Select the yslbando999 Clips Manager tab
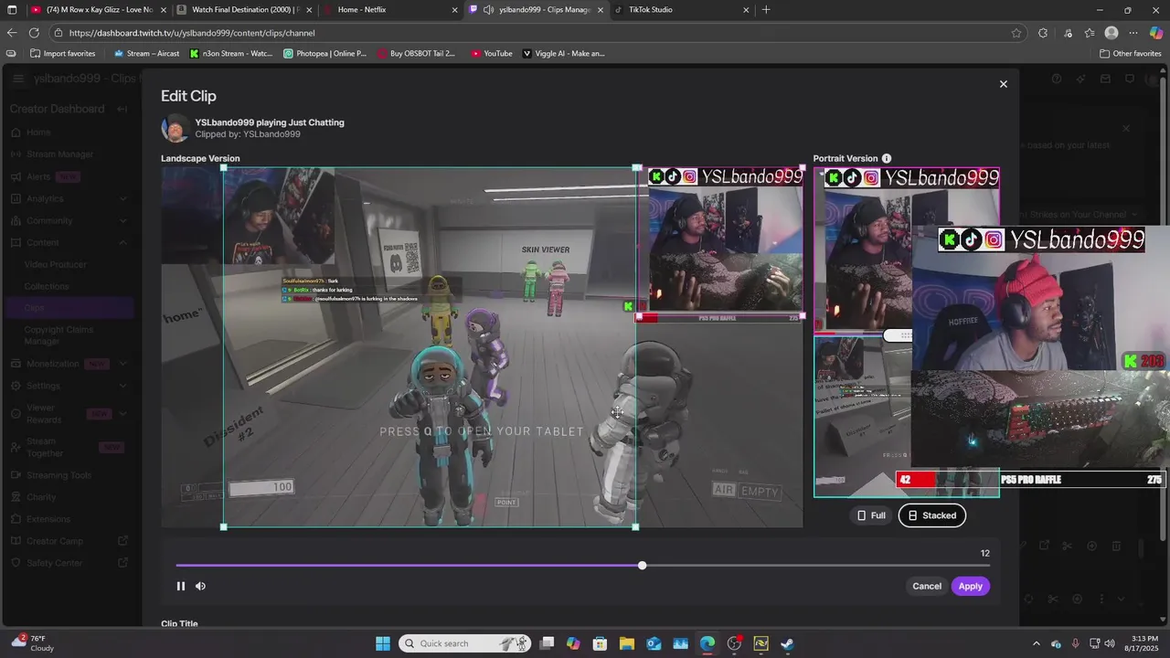 (x=537, y=10)
